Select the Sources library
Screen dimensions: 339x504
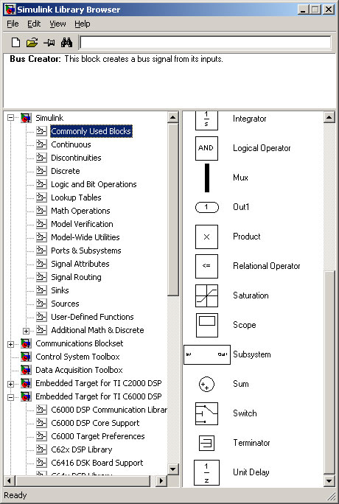point(65,304)
